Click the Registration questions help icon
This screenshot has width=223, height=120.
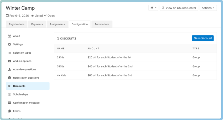click(9, 78)
